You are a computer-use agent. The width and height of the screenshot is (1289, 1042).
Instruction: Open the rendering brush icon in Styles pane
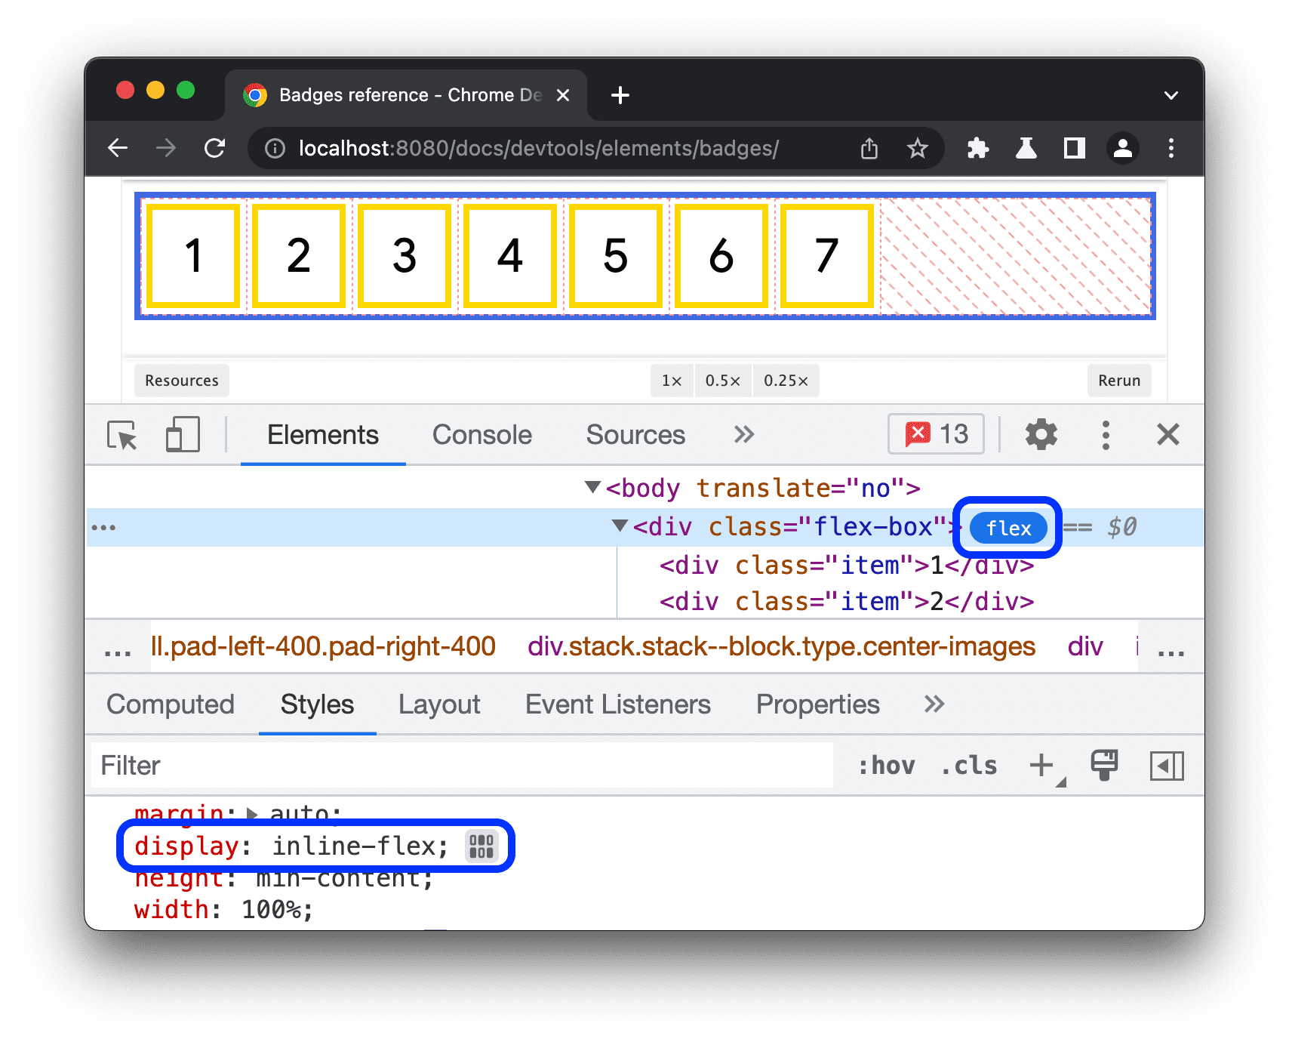pos(1104,765)
